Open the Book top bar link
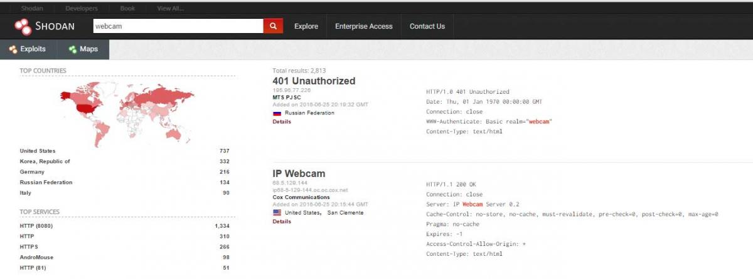Image resolution: width=753 pixels, height=279 pixels. tap(126, 9)
